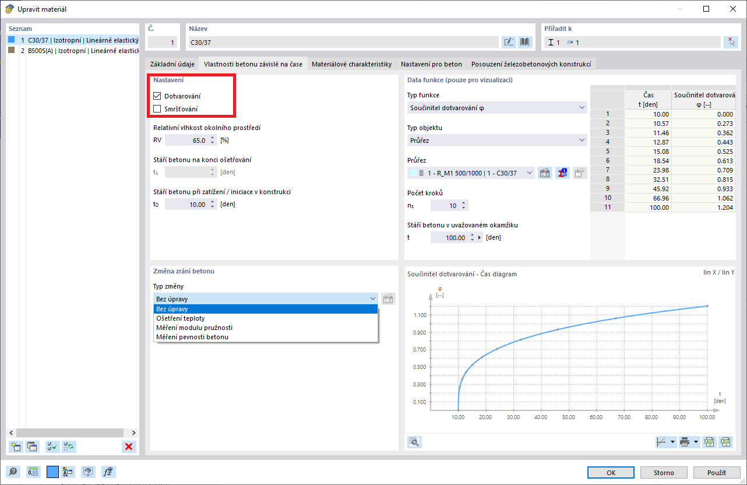Click the disabled edit icon beside Typ změny
747x485 pixels.
(x=388, y=298)
